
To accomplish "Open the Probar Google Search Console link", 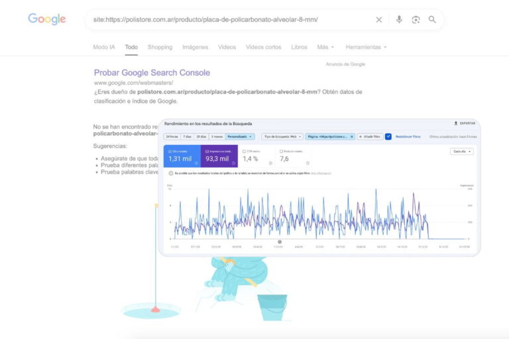I will point(152,73).
